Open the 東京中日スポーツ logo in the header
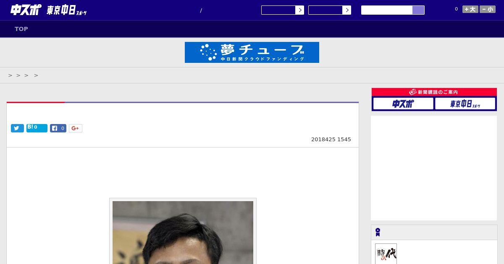The width and height of the screenshot is (504, 264). pos(67,10)
